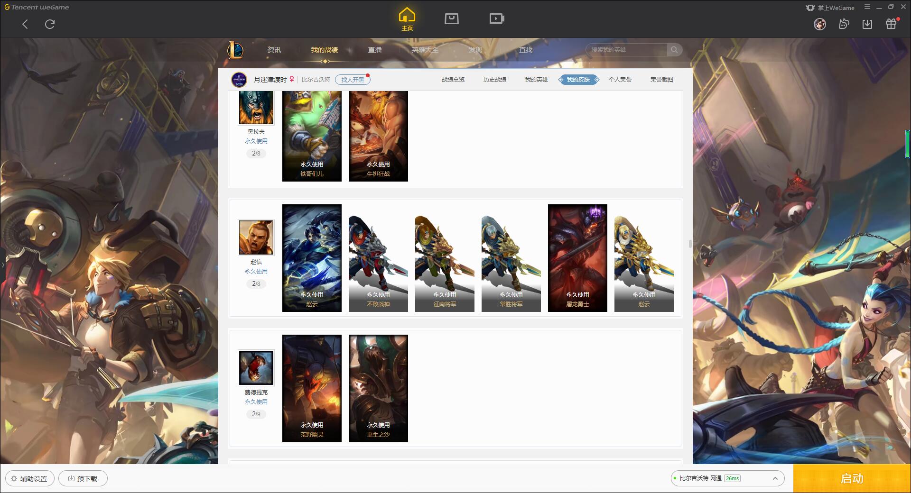The image size is (911, 493).
Task: Open the download manager icon
Action: 867,24
